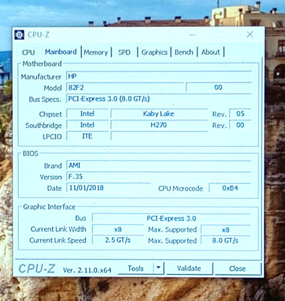Click the Model field showing 82F2
This screenshot has width=285, height=301.
(125, 87)
